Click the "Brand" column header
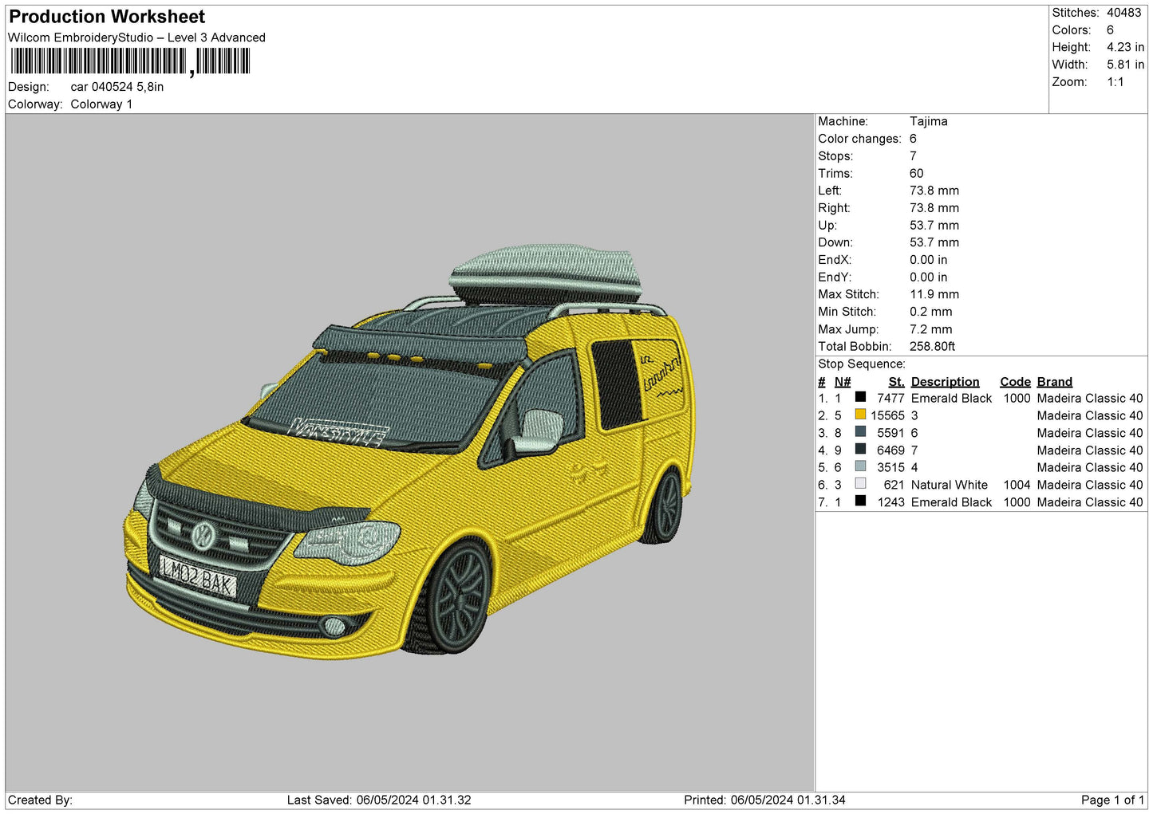 pos(1055,382)
